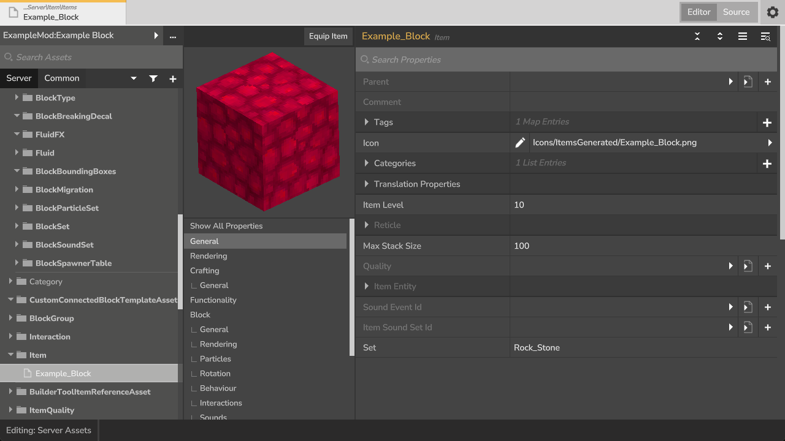Expand the Tags property
The height and width of the screenshot is (441, 785).
point(367,122)
